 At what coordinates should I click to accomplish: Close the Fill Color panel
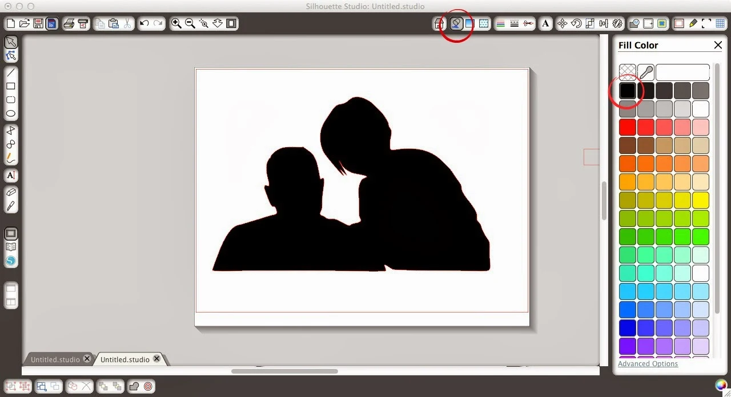pos(718,45)
